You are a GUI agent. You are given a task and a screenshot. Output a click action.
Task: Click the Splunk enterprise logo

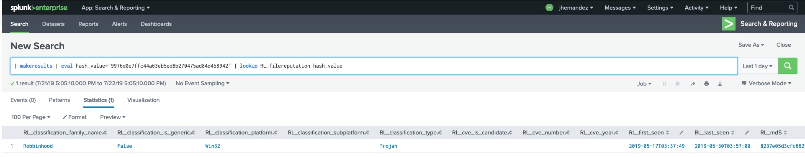coord(39,8)
